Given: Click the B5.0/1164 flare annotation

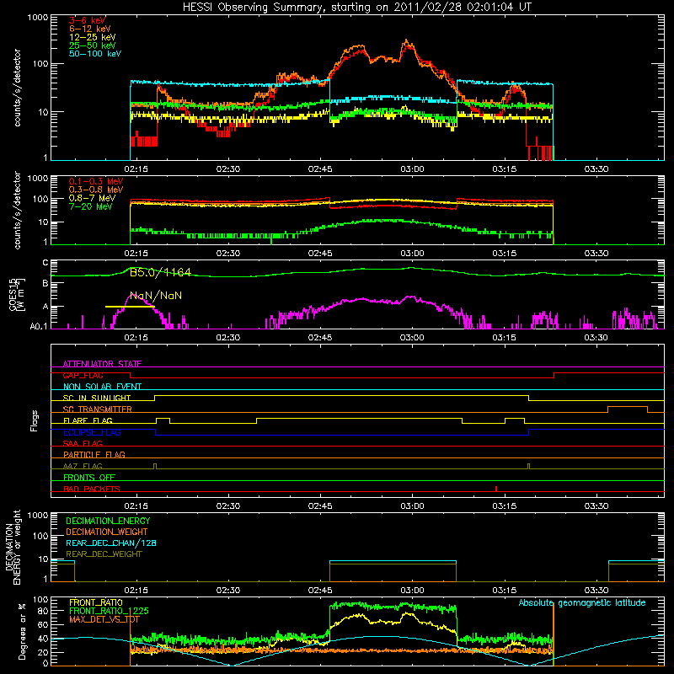Looking at the screenshot, I should tap(160, 272).
